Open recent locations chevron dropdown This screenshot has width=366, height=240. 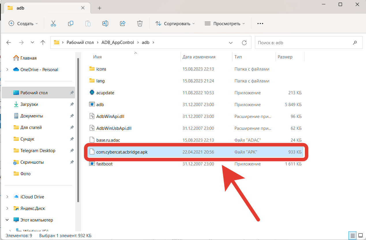32,43
